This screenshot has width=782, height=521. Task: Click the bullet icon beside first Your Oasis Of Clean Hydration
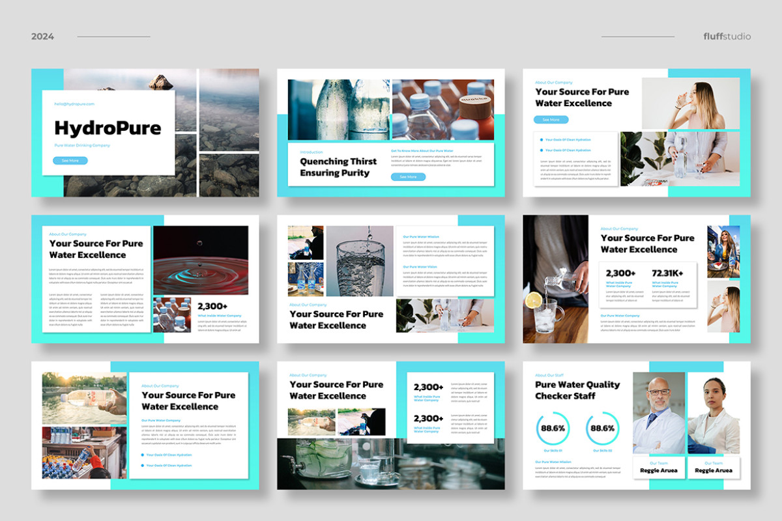pos(541,139)
